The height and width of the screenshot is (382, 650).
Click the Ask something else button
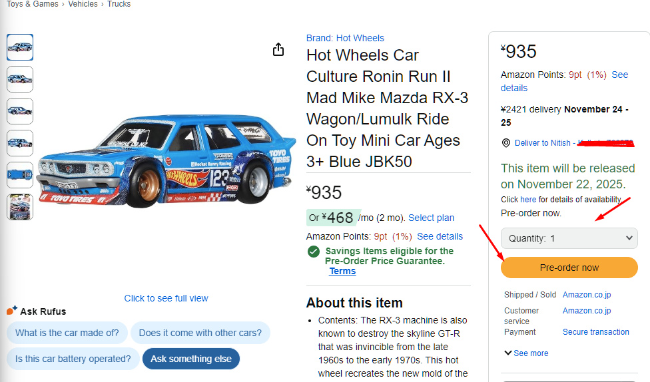pyautogui.click(x=191, y=359)
